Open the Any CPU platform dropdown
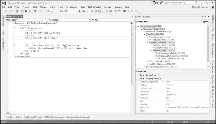The width and height of the screenshot is (216, 124). [x=68, y=11]
